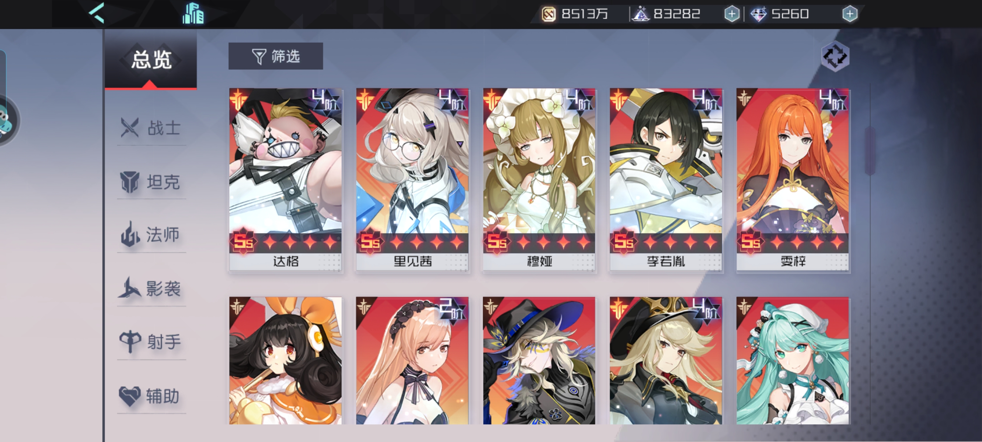This screenshot has width=982, height=442.
Task: Tap the diamond gem currency icon
Action: pos(758,14)
